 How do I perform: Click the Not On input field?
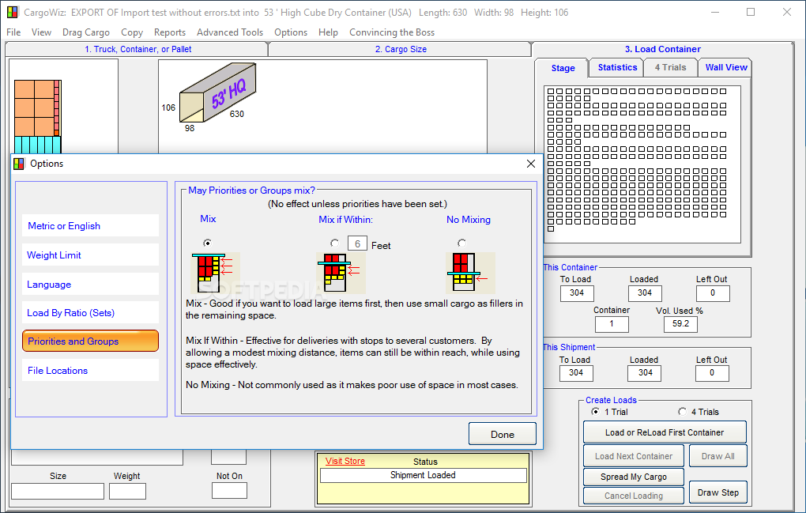pos(229,490)
